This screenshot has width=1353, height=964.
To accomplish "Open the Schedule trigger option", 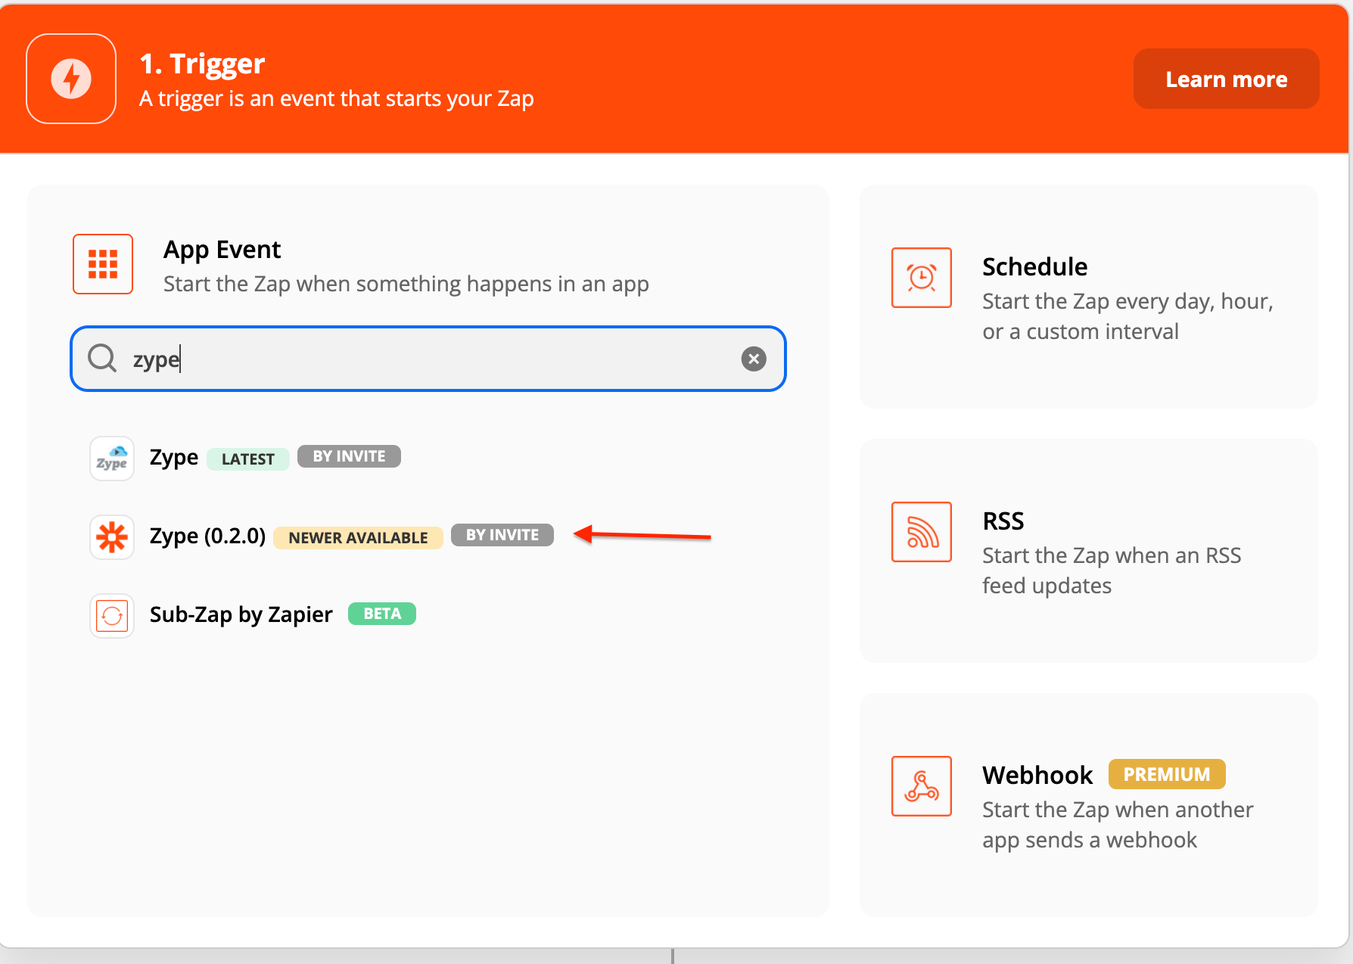I will 1089,297.
